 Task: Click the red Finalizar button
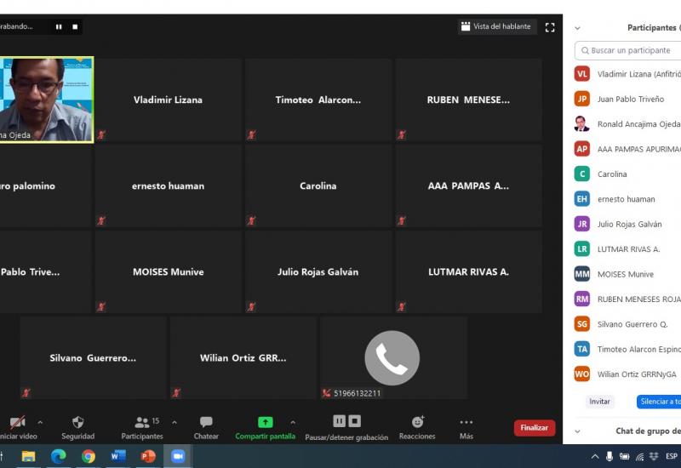(534, 428)
